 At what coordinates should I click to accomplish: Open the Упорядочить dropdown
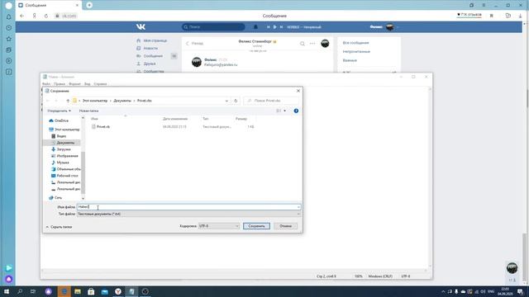point(59,111)
